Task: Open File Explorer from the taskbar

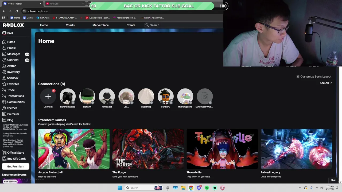Action: (x=183, y=188)
